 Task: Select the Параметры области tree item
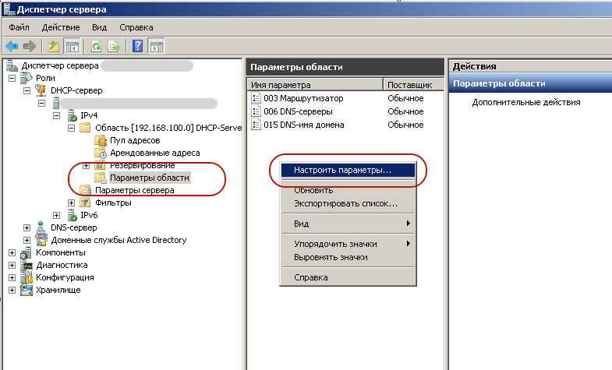click(x=150, y=178)
